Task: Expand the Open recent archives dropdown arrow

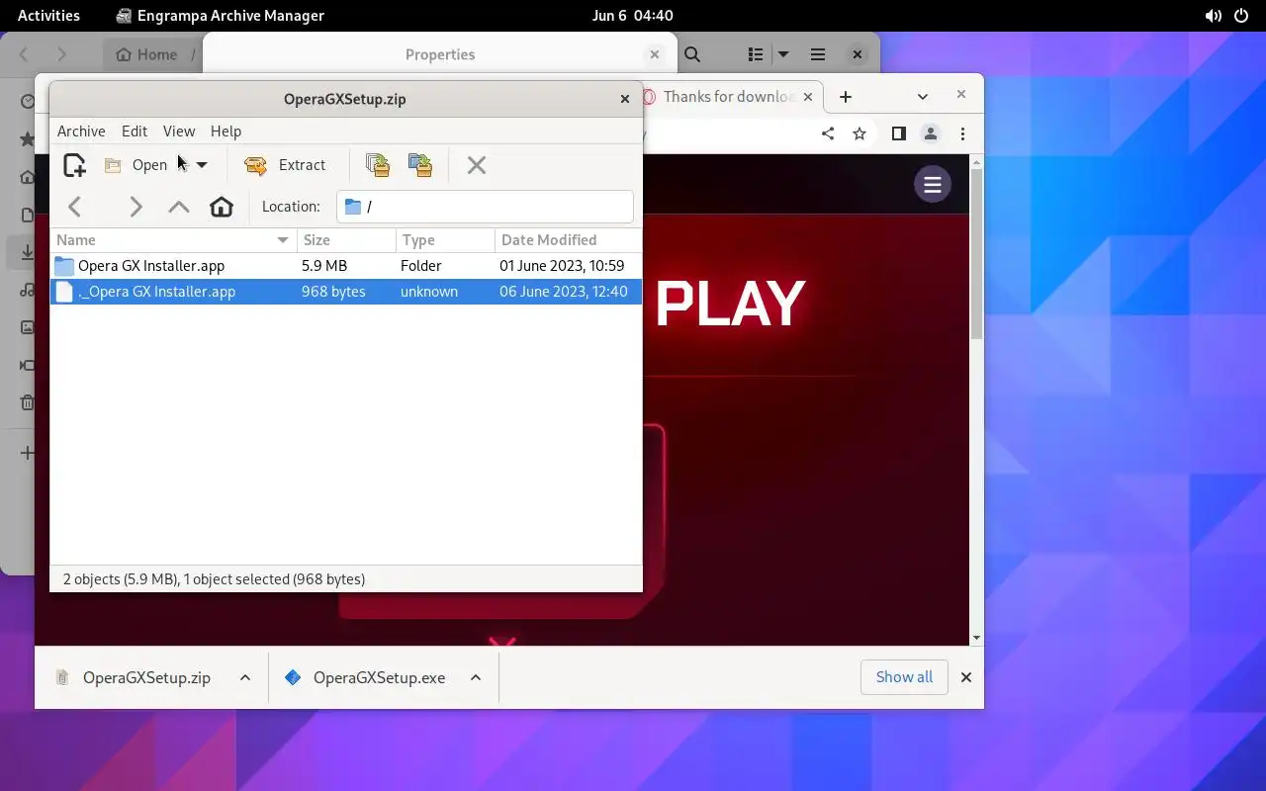Action: 202,165
